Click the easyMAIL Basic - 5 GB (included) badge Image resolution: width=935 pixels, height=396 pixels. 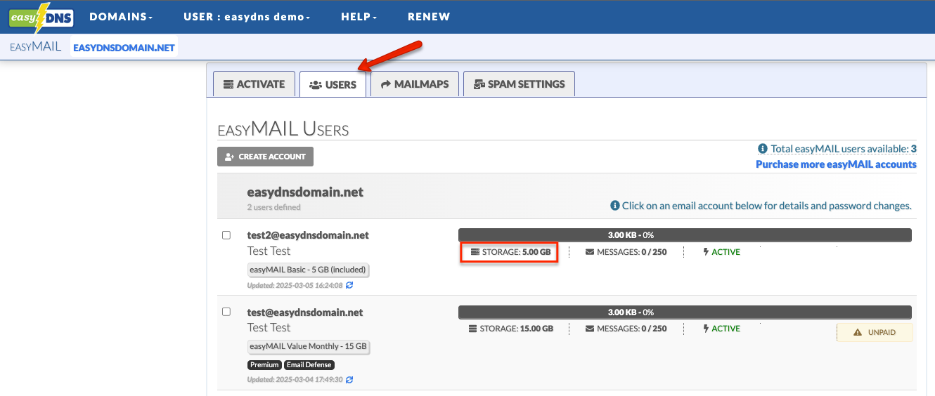(309, 270)
